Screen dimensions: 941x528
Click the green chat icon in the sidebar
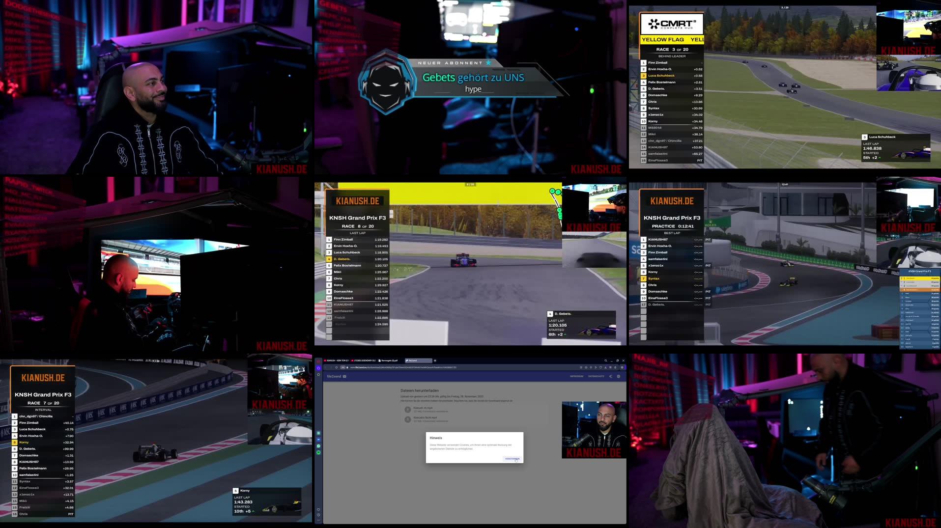tap(318, 452)
